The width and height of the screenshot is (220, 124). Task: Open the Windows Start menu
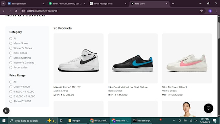pos(4,121)
